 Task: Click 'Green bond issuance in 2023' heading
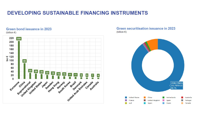[x=29, y=29]
